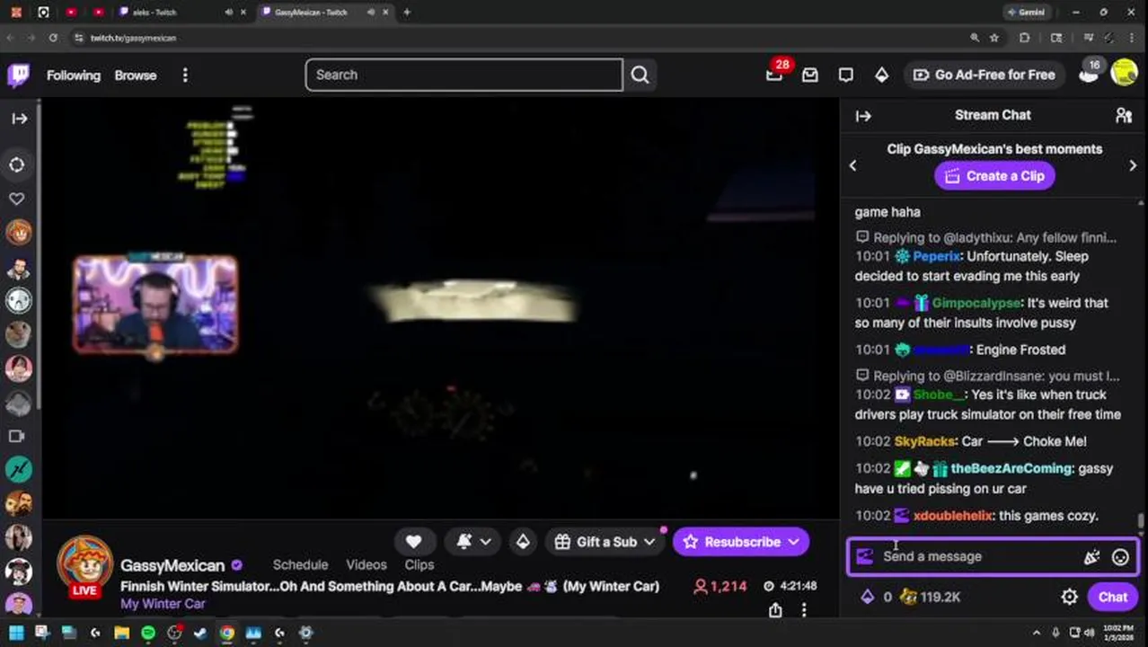1148x647 pixels.
Task: Click the Following nav link
Action: [x=74, y=75]
